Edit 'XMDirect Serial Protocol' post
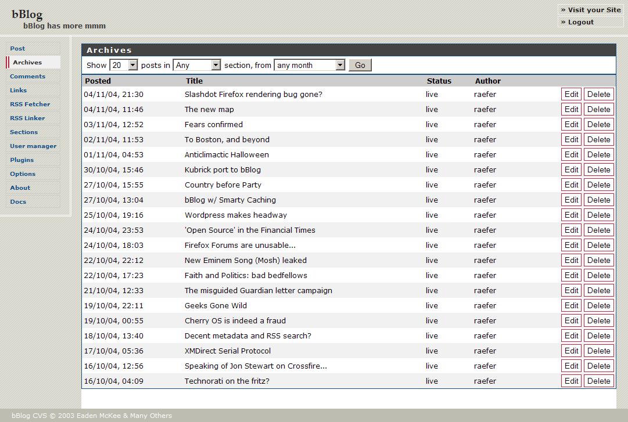 pos(571,351)
